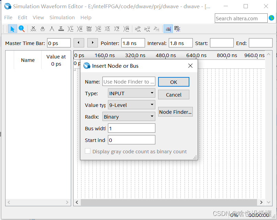The height and width of the screenshot is (220, 277).
Task: Click the globe search icon
Action: [272, 18]
